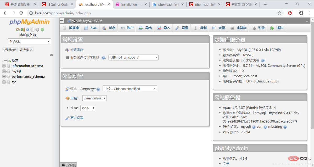Open the pmahomme theme dropdown
The image size is (314, 167).
click(x=94, y=98)
